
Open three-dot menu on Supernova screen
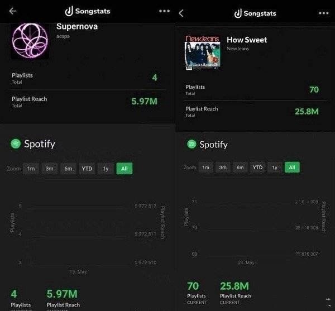[x=164, y=11]
